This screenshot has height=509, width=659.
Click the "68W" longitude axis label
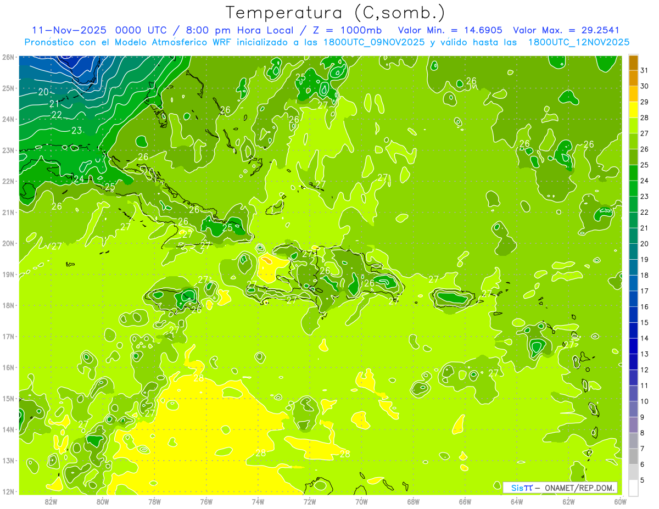click(x=413, y=502)
